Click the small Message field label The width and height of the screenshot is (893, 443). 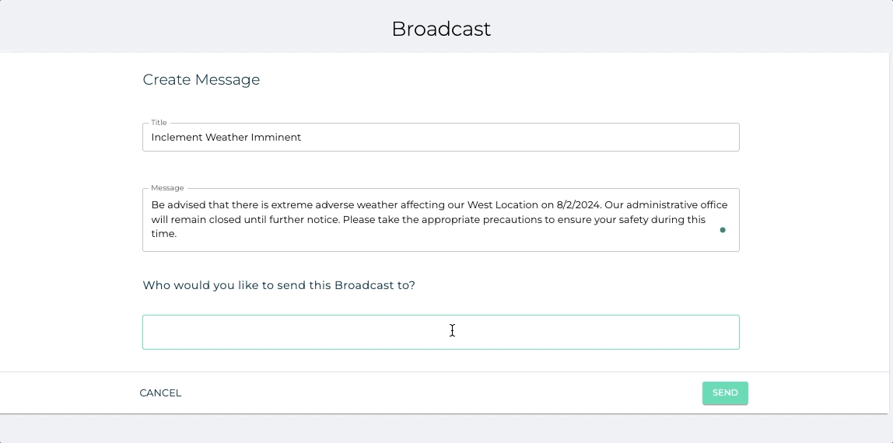(x=167, y=188)
